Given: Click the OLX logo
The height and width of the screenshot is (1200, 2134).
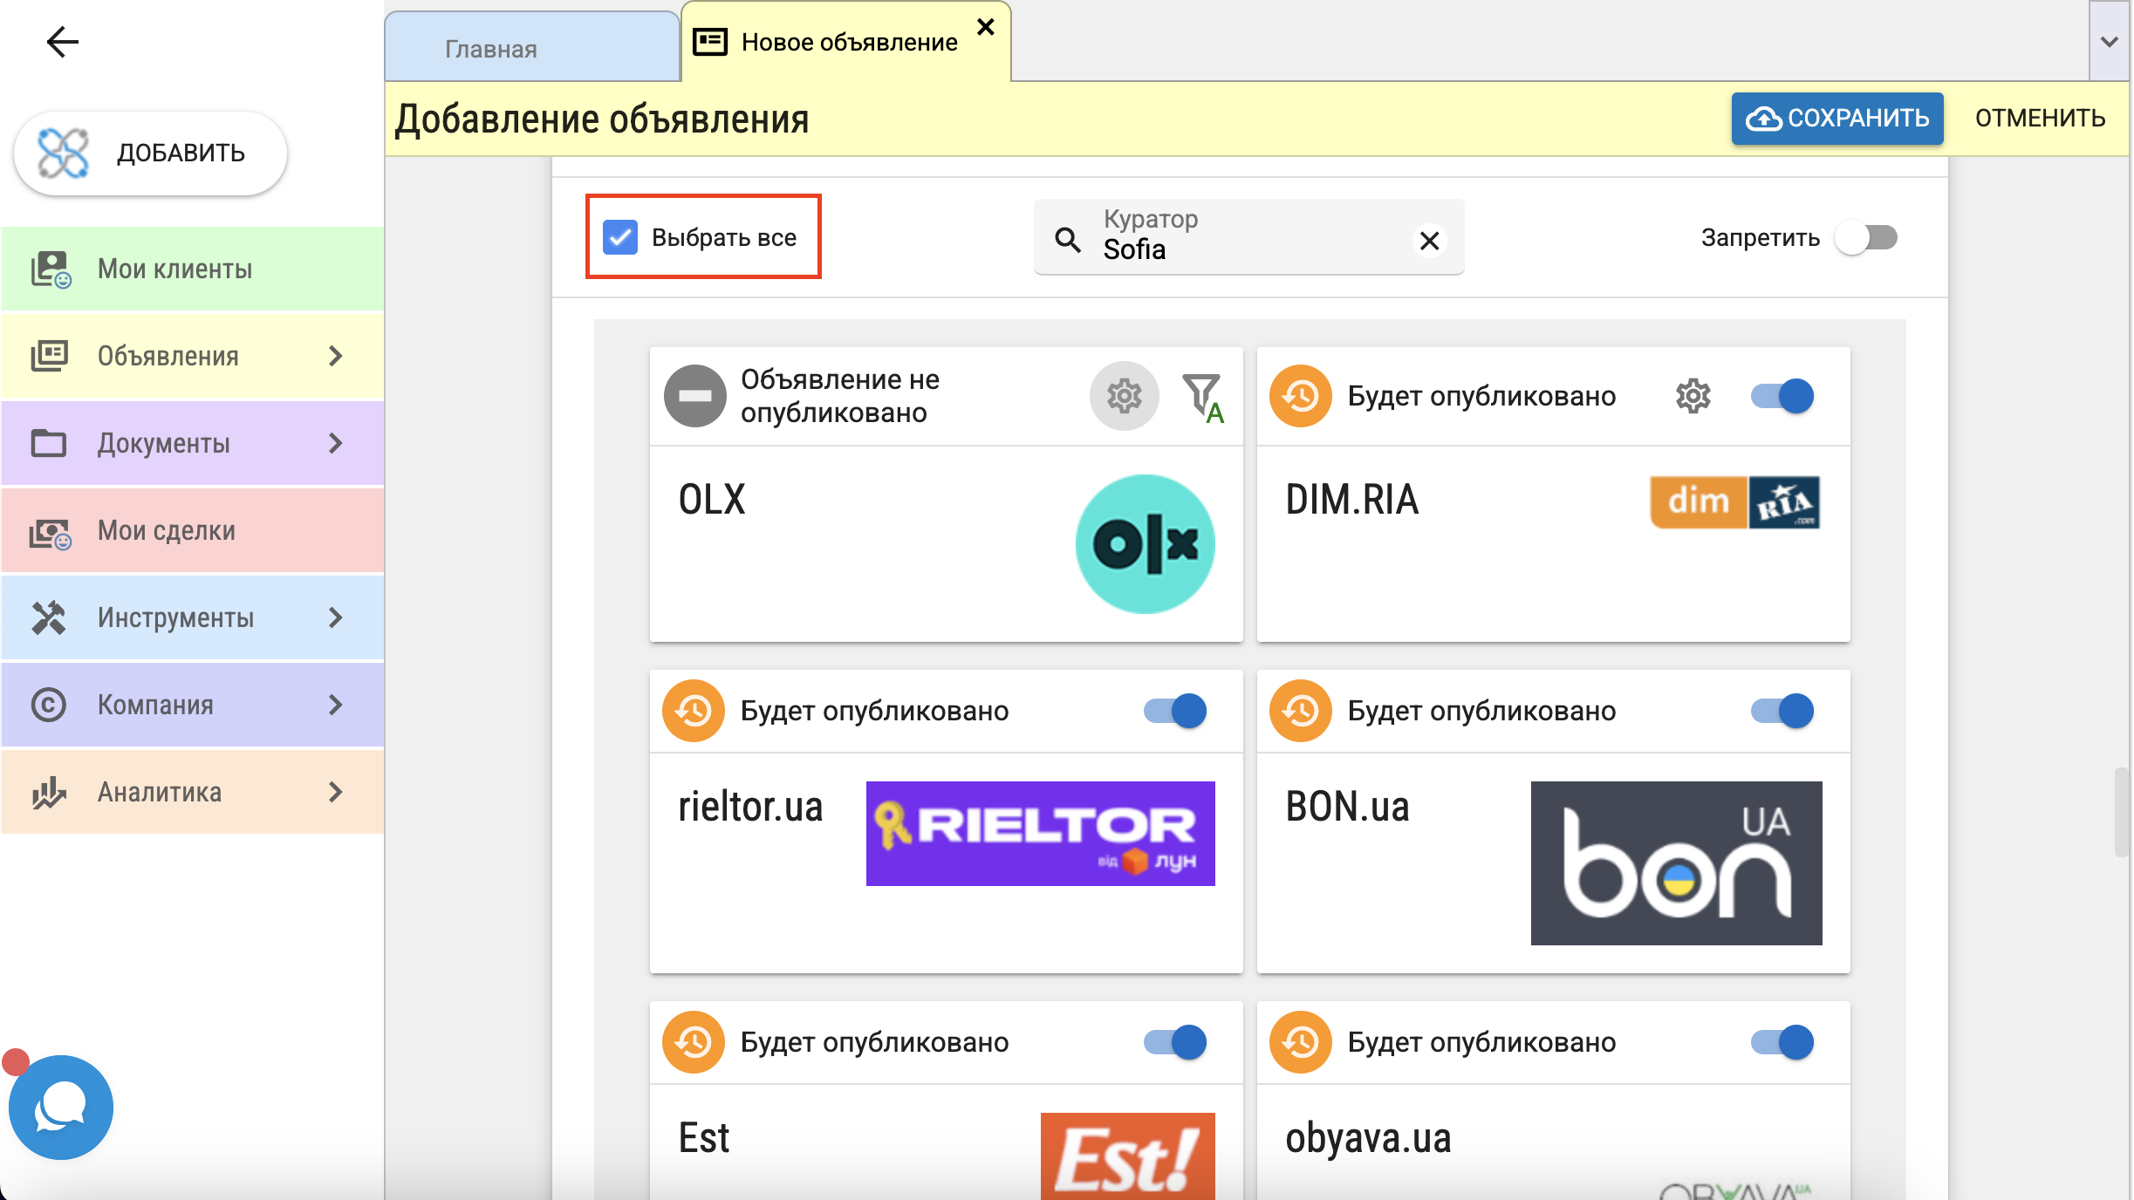Looking at the screenshot, I should (x=1146, y=543).
